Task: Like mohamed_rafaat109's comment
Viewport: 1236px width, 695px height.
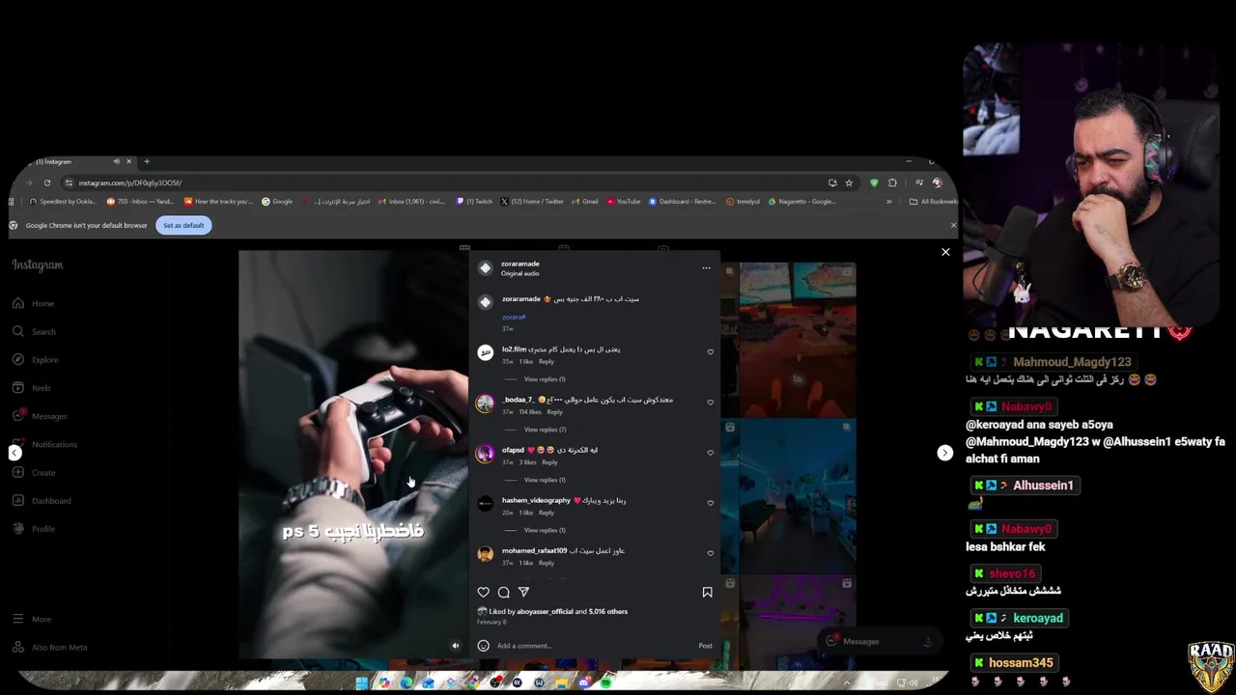Action: click(x=711, y=553)
